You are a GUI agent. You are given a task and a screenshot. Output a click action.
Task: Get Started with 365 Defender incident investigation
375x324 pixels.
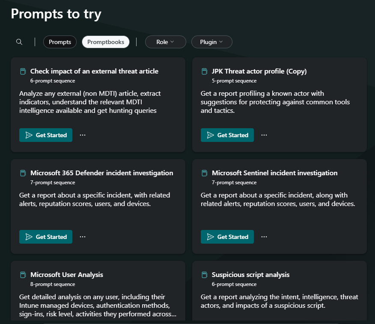(46, 237)
